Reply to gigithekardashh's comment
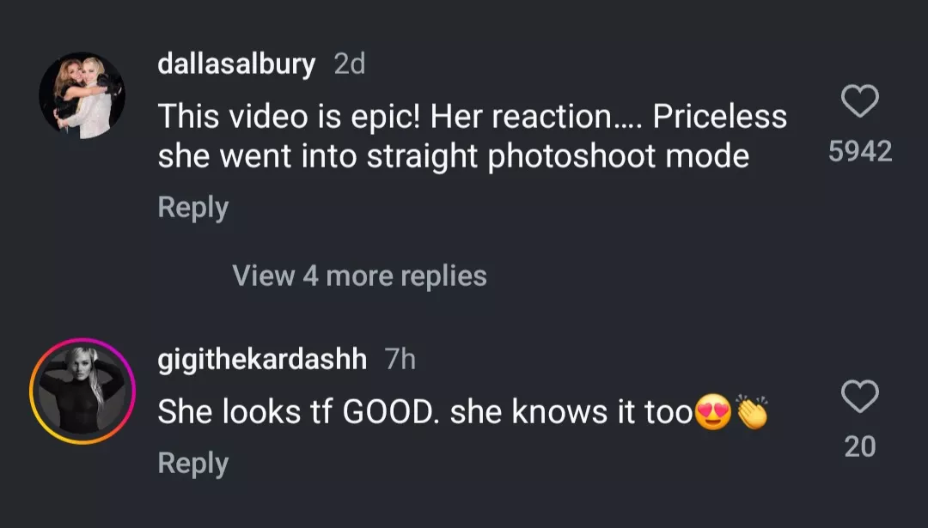 click(192, 464)
